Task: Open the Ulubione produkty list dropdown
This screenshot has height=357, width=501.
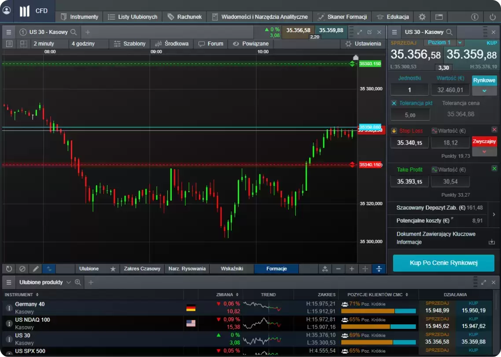Action: [68, 283]
